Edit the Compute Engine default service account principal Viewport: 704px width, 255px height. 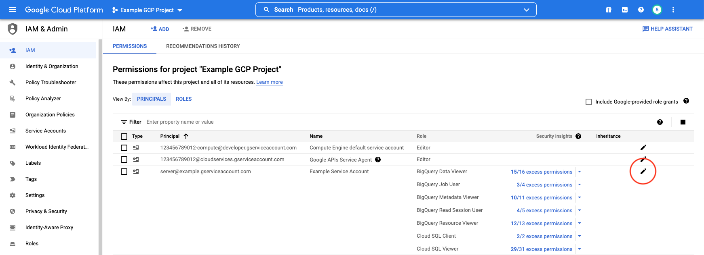pyautogui.click(x=643, y=147)
